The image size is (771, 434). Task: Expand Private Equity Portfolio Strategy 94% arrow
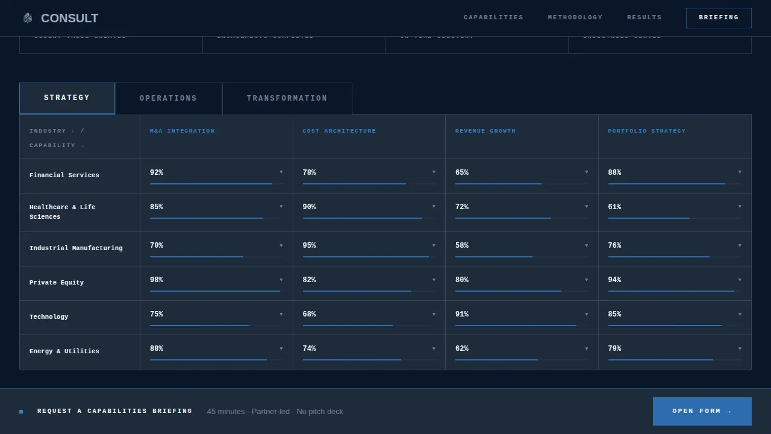click(740, 280)
